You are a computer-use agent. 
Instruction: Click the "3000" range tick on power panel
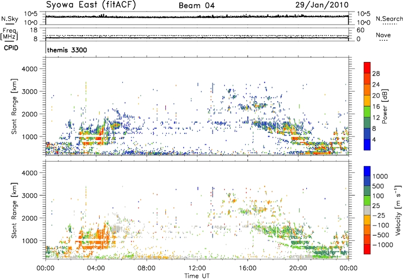pyautogui.click(x=30, y=92)
